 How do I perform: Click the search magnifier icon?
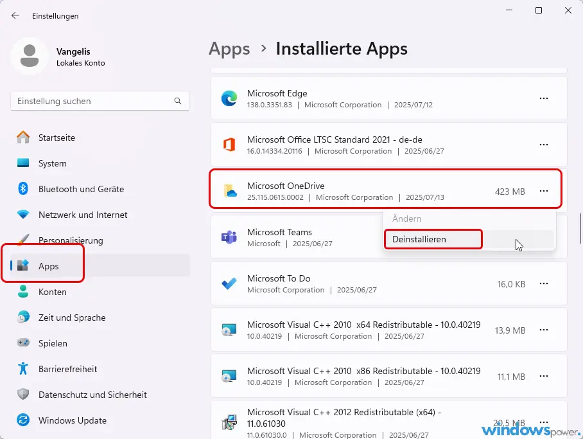178,101
